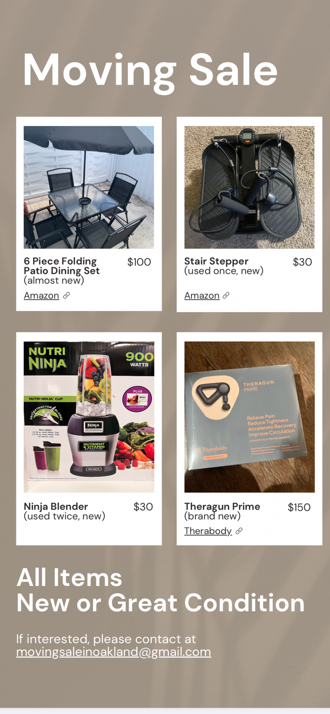Open the Amazon link under Stair Stepper
This screenshot has width=330, height=714.
(x=202, y=295)
